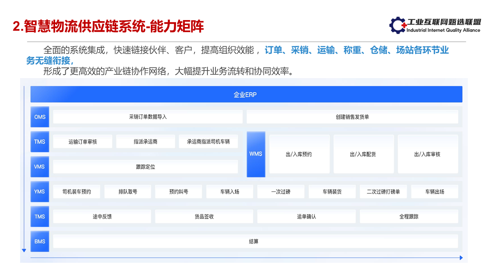Click the slide title 智慧物流供应链系统-能力矩阵

[x=108, y=26]
